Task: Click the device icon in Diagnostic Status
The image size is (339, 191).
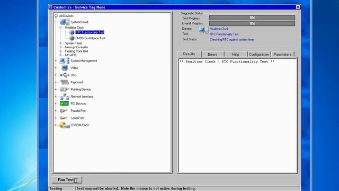Action: 203,30
